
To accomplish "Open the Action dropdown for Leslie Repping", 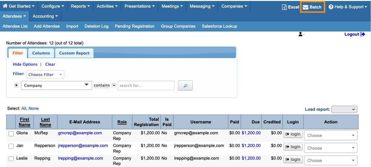I will 331,161.
